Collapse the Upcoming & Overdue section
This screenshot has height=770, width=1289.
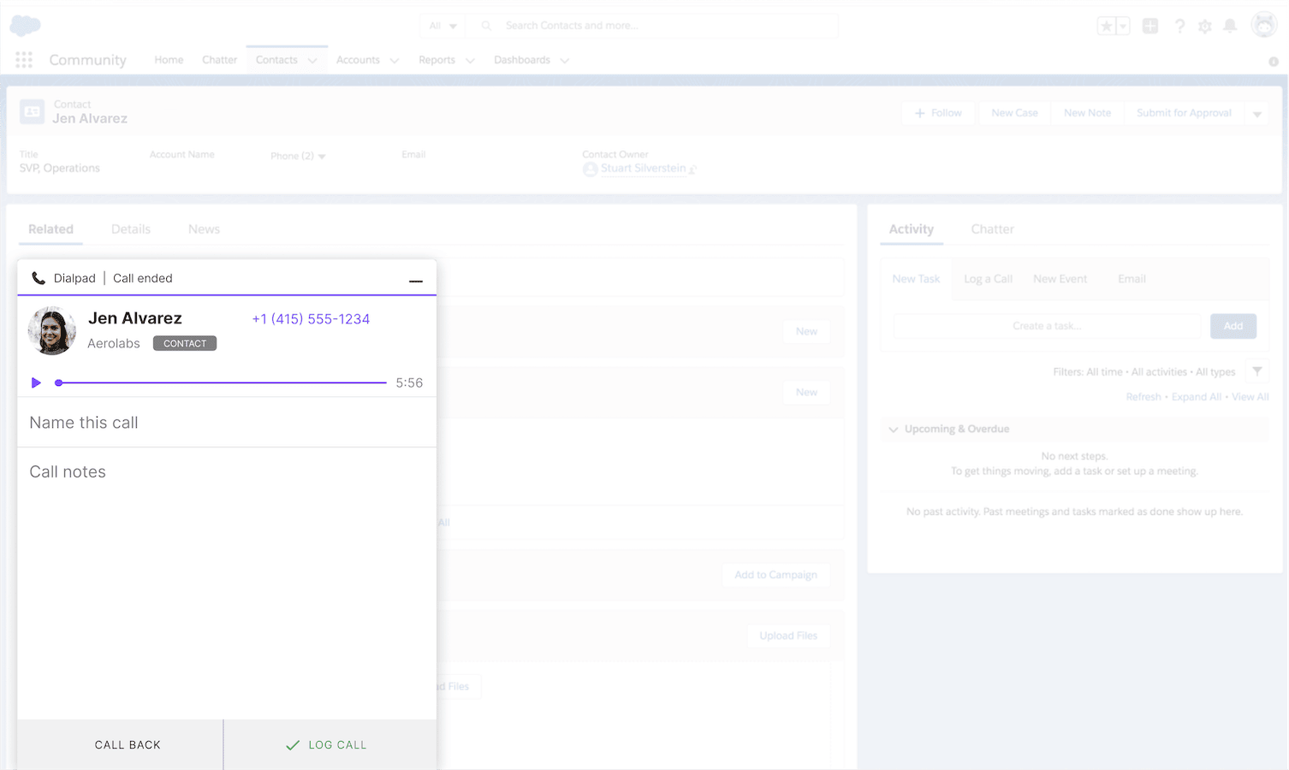tap(894, 429)
